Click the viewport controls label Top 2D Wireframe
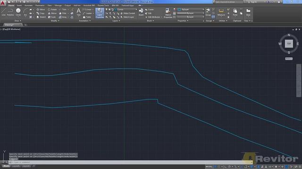The height and width of the screenshot is (169, 302). (10, 29)
